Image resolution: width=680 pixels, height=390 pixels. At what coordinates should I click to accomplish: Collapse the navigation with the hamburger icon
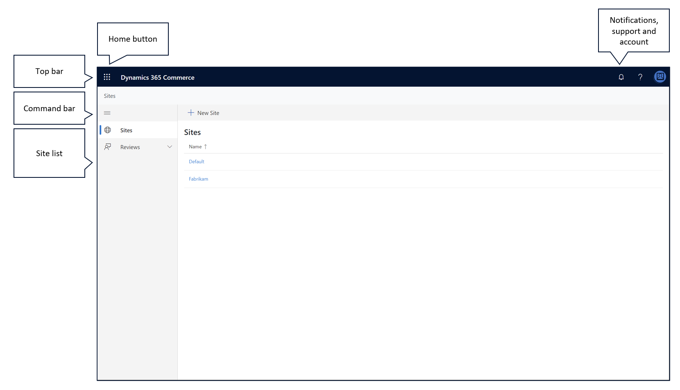[x=107, y=113]
